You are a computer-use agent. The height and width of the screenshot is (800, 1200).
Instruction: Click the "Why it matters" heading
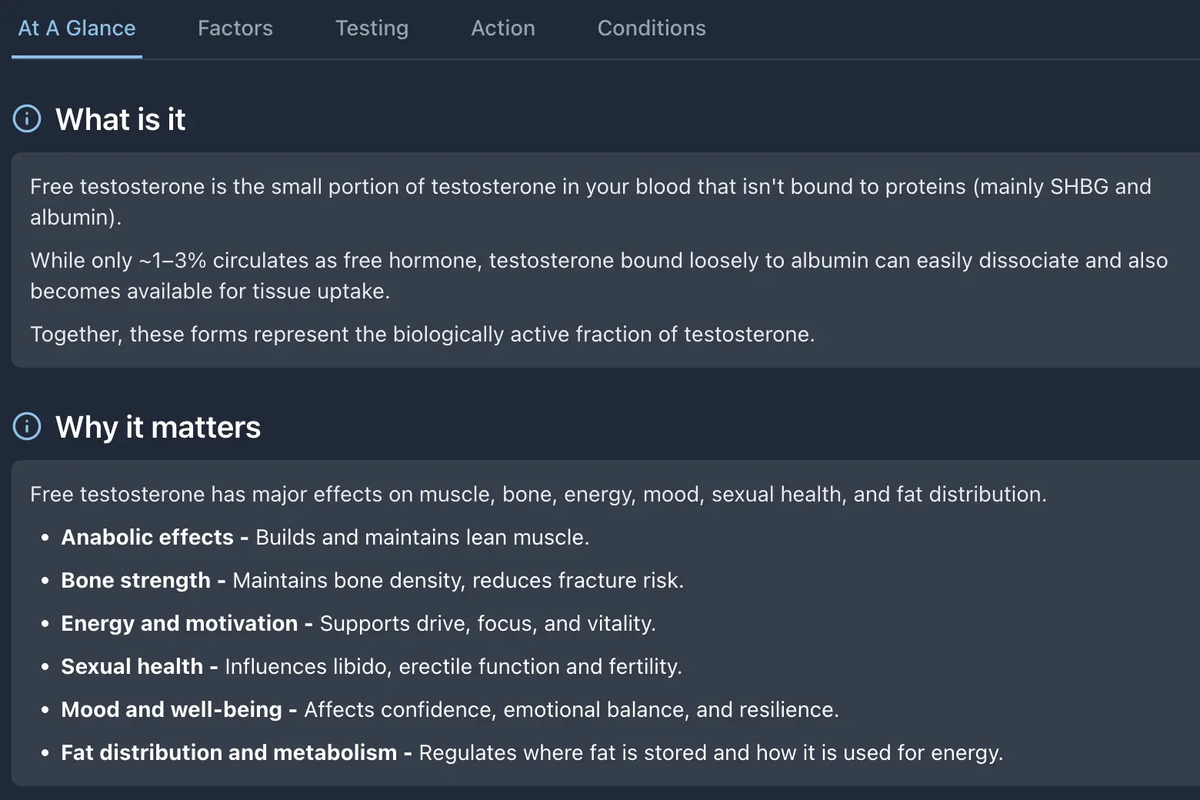point(158,426)
